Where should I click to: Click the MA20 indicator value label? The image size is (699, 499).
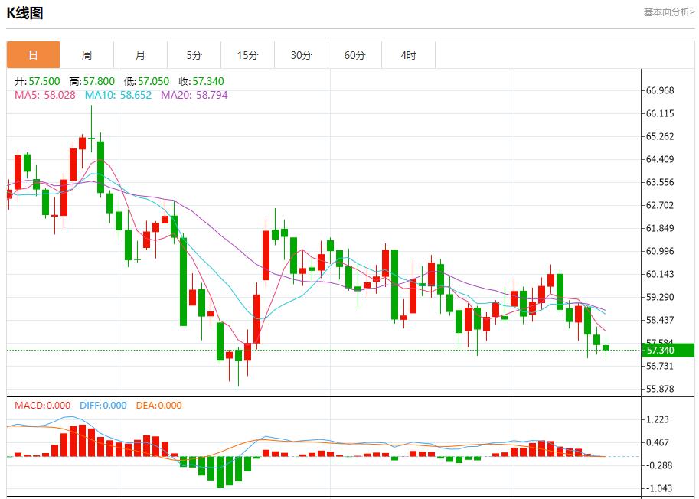(x=194, y=96)
